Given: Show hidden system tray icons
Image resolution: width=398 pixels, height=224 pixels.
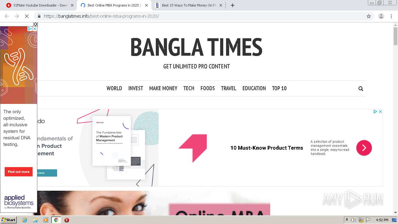Looking at the screenshot, I should (347, 220).
